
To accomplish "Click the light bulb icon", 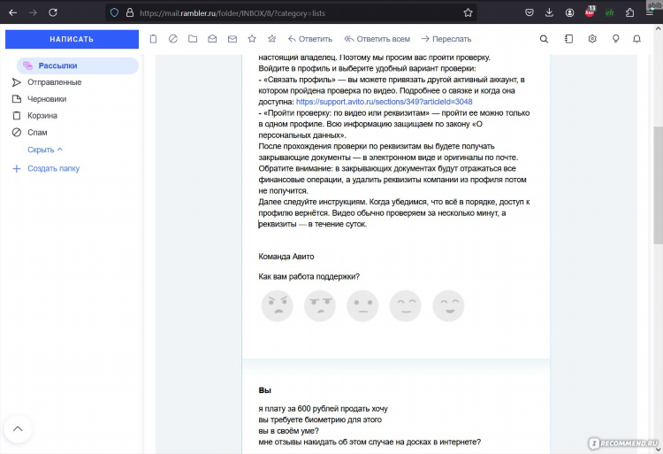I will click(x=615, y=39).
